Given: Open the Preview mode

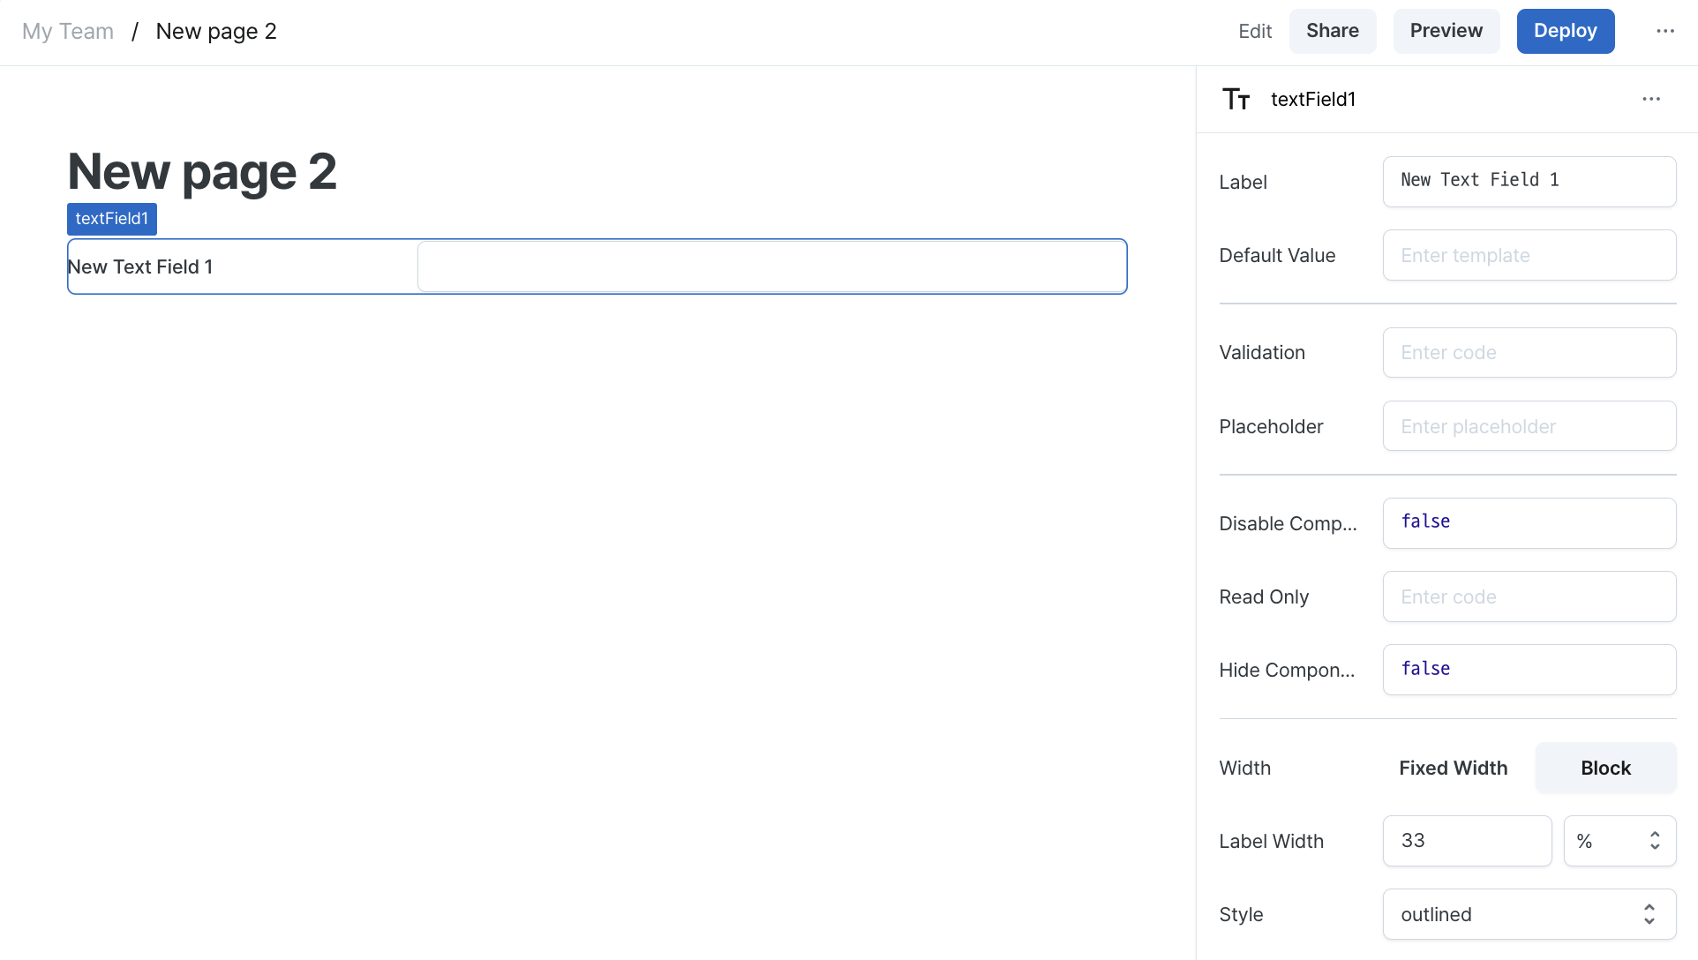Looking at the screenshot, I should tap(1446, 31).
